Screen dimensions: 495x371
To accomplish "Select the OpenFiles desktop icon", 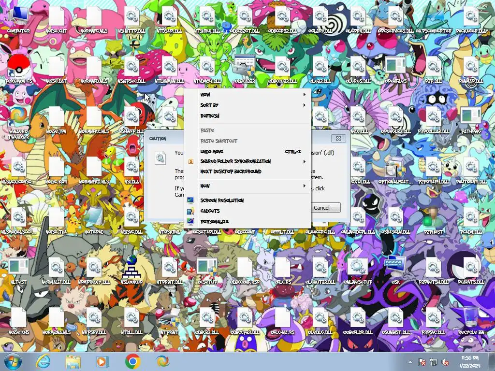I will coord(395,70).
